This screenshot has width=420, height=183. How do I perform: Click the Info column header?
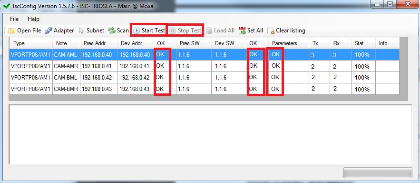(x=387, y=43)
